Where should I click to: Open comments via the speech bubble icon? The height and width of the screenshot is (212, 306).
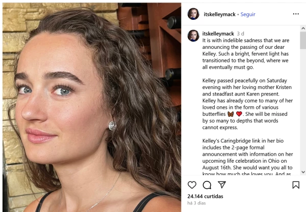207,185
